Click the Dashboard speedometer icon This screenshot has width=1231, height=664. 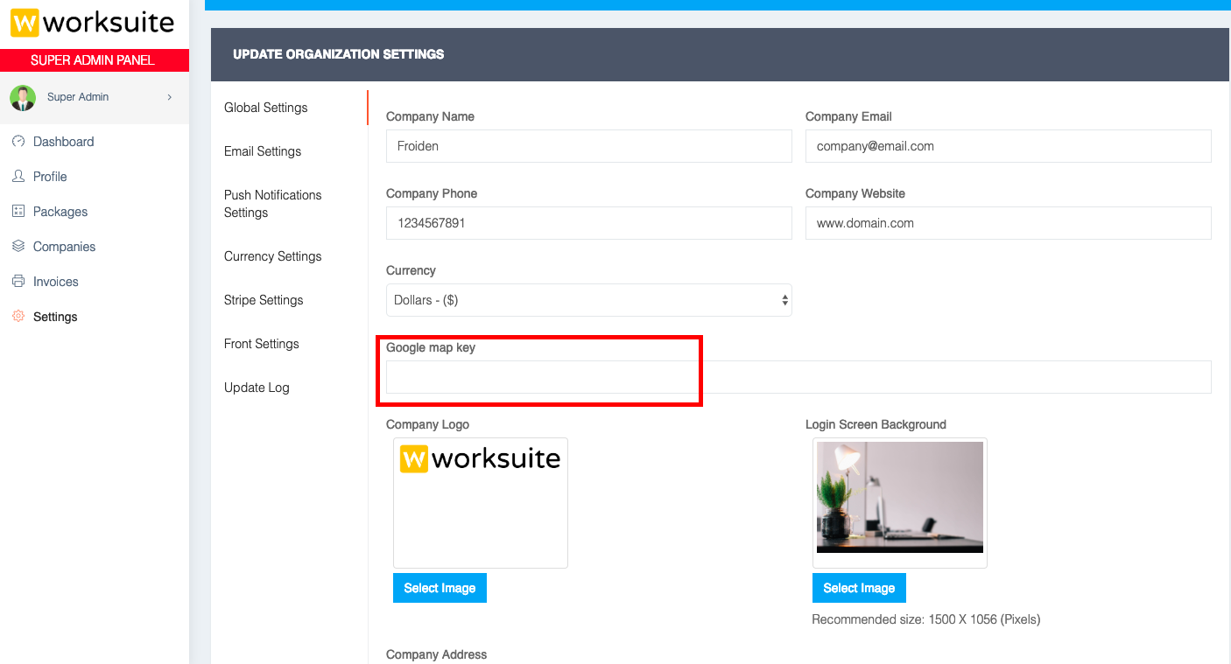(18, 142)
